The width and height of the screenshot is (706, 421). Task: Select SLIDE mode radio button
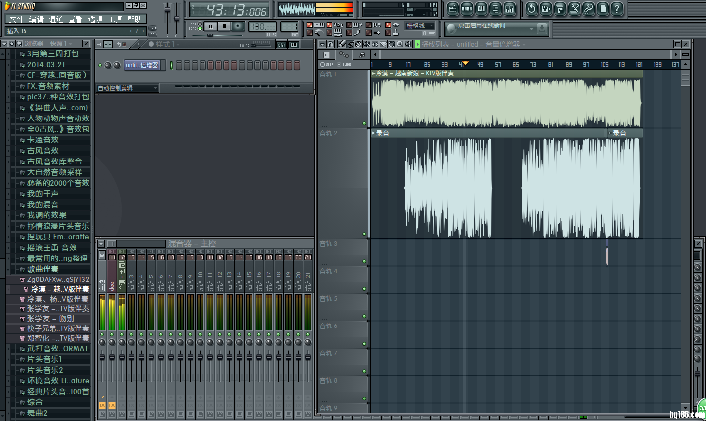pyautogui.click(x=339, y=64)
